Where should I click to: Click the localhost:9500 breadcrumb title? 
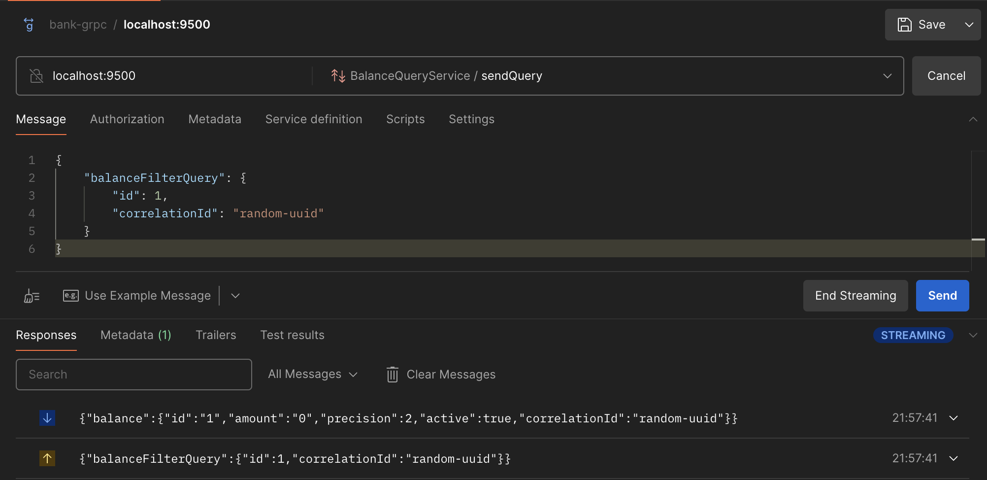[166, 25]
